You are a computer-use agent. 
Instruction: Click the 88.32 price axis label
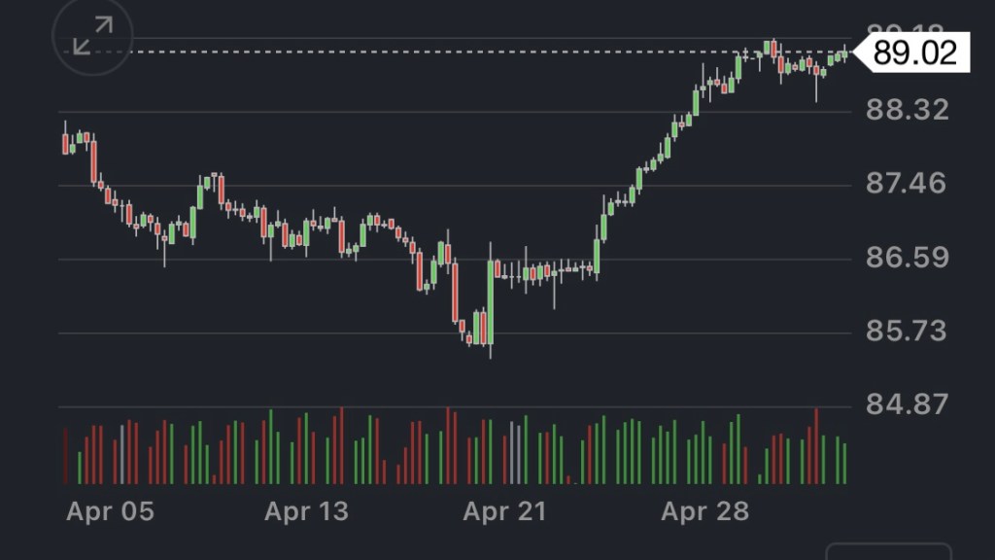pos(907,110)
